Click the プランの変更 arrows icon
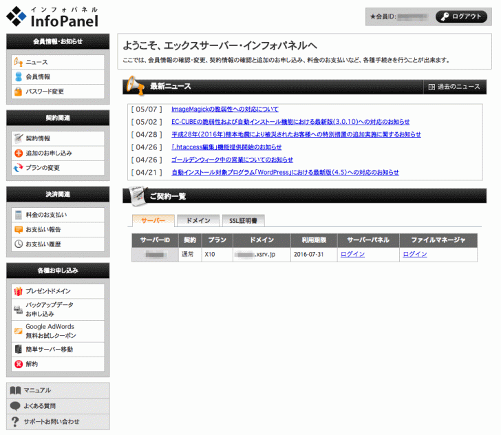501x435 pixels. click(19, 167)
